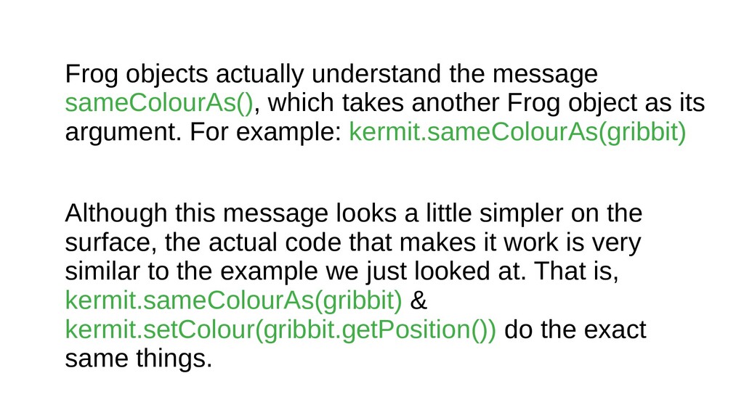The image size is (744, 418).
Task: Click the word 'Although' starting second paragraph
Action: pos(116,213)
